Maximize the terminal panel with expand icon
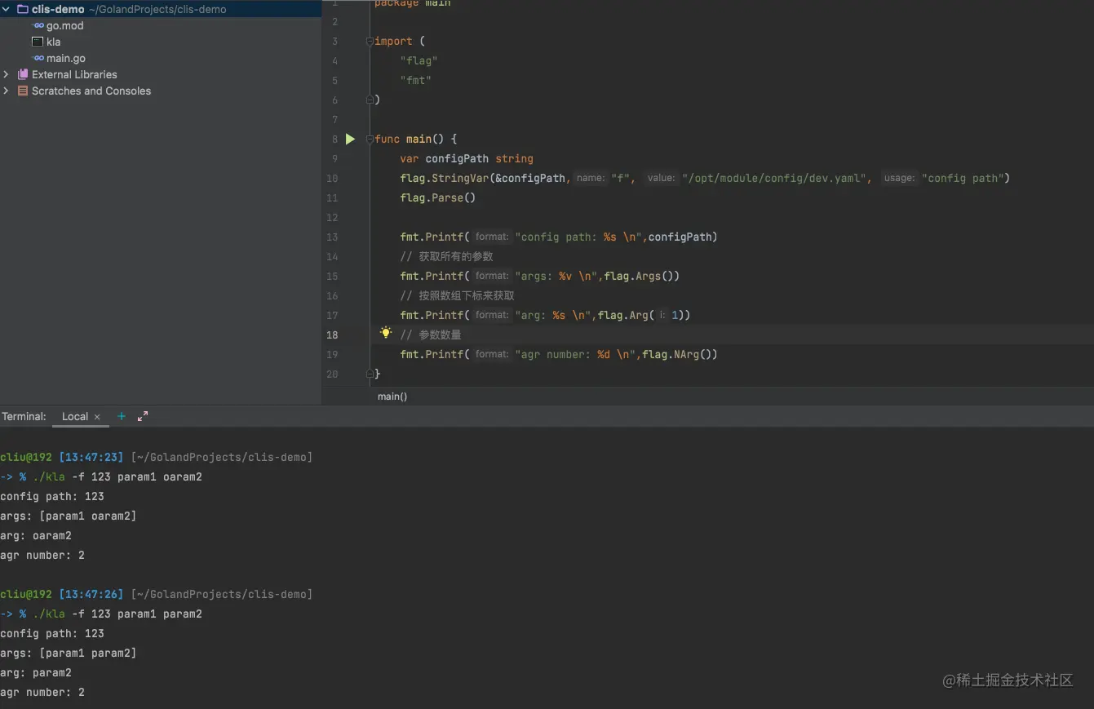1094x709 pixels. 143,416
